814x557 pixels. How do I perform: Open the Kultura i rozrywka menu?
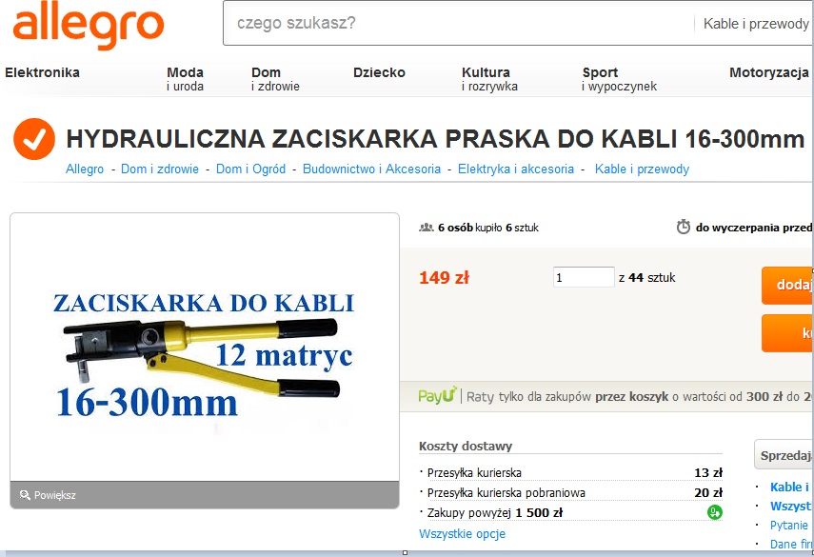489,79
